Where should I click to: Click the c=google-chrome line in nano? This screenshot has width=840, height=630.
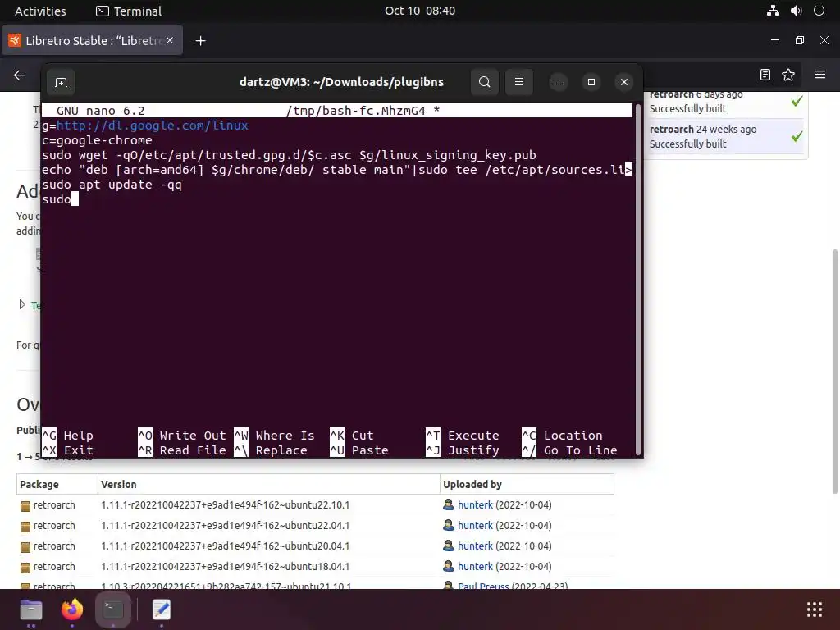tap(97, 140)
